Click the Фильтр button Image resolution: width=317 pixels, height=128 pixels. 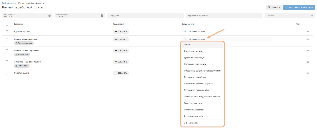pos(274,8)
